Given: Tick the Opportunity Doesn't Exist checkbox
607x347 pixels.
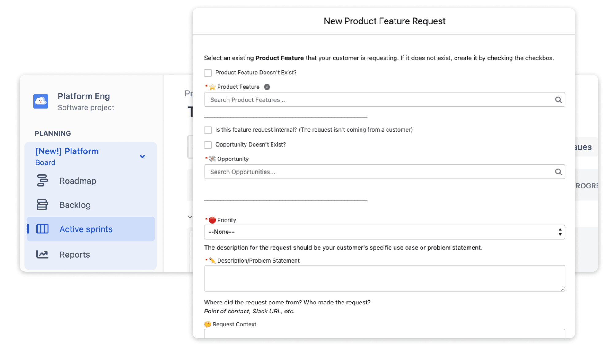Looking at the screenshot, I should click(x=208, y=145).
